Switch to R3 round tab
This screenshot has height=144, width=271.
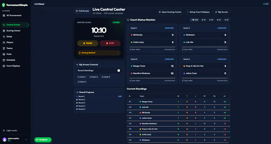[x=211, y=20]
